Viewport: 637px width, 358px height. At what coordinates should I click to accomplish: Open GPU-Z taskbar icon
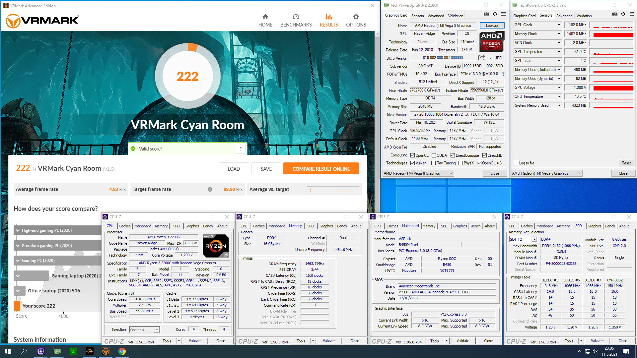coord(57,351)
